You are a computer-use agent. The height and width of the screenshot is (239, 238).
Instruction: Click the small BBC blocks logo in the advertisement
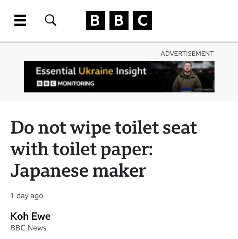pyautogui.click(x=46, y=84)
